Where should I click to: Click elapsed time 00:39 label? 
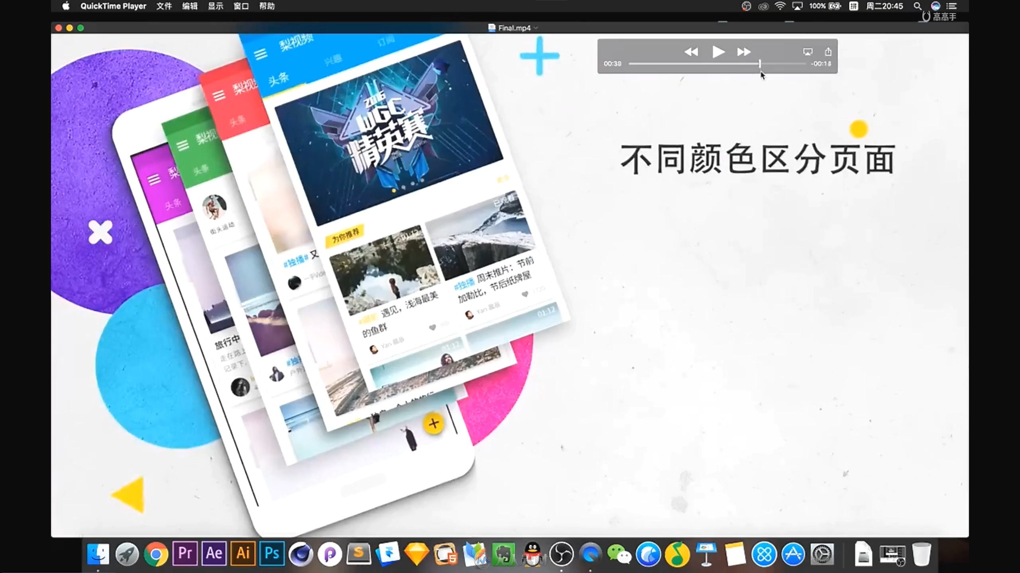pos(612,64)
